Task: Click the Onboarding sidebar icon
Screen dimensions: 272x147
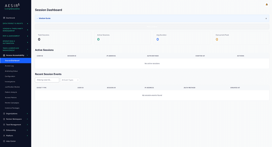Action: tap(4, 130)
